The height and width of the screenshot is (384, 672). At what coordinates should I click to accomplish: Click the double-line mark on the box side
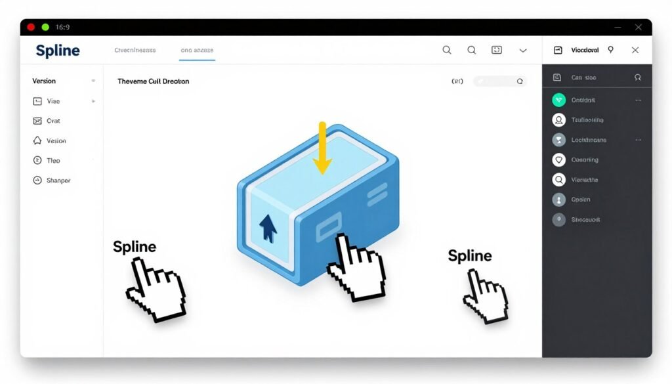(377, 194)
